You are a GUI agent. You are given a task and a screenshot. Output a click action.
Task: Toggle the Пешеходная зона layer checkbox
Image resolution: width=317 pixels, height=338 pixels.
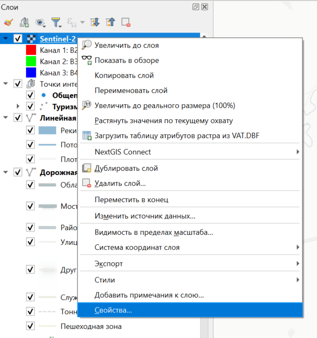pos(30,326)
